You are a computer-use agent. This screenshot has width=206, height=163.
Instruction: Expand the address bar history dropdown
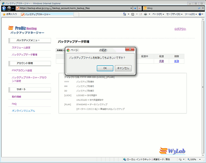[x=131, y=8]
